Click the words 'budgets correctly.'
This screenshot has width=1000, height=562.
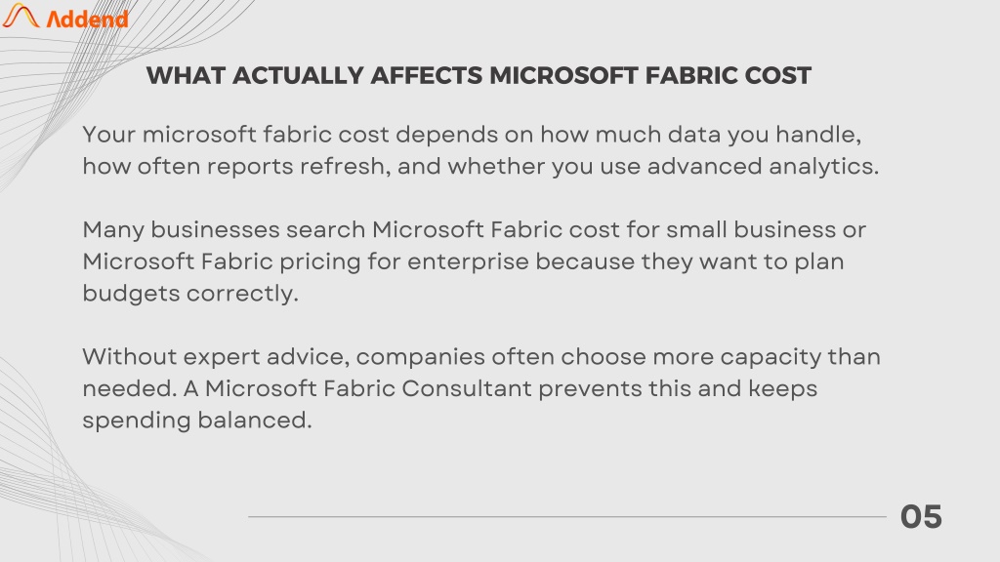(190, 294)
